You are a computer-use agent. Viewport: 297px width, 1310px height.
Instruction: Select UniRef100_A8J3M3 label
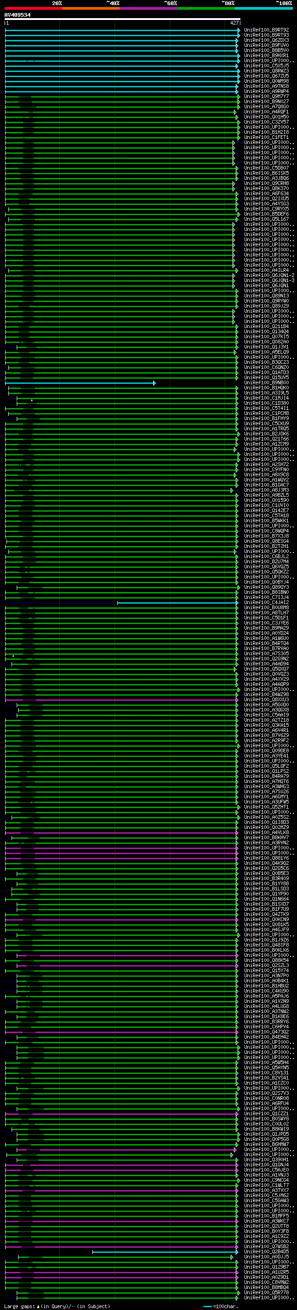click(x=266, y=490)
